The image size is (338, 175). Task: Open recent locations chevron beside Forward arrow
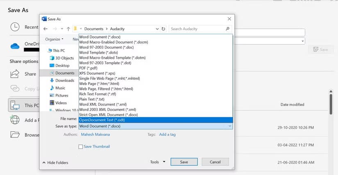(x=62, y=29)
